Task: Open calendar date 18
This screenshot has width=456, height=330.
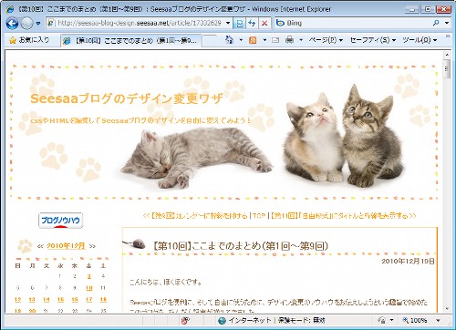Action: 103,300
